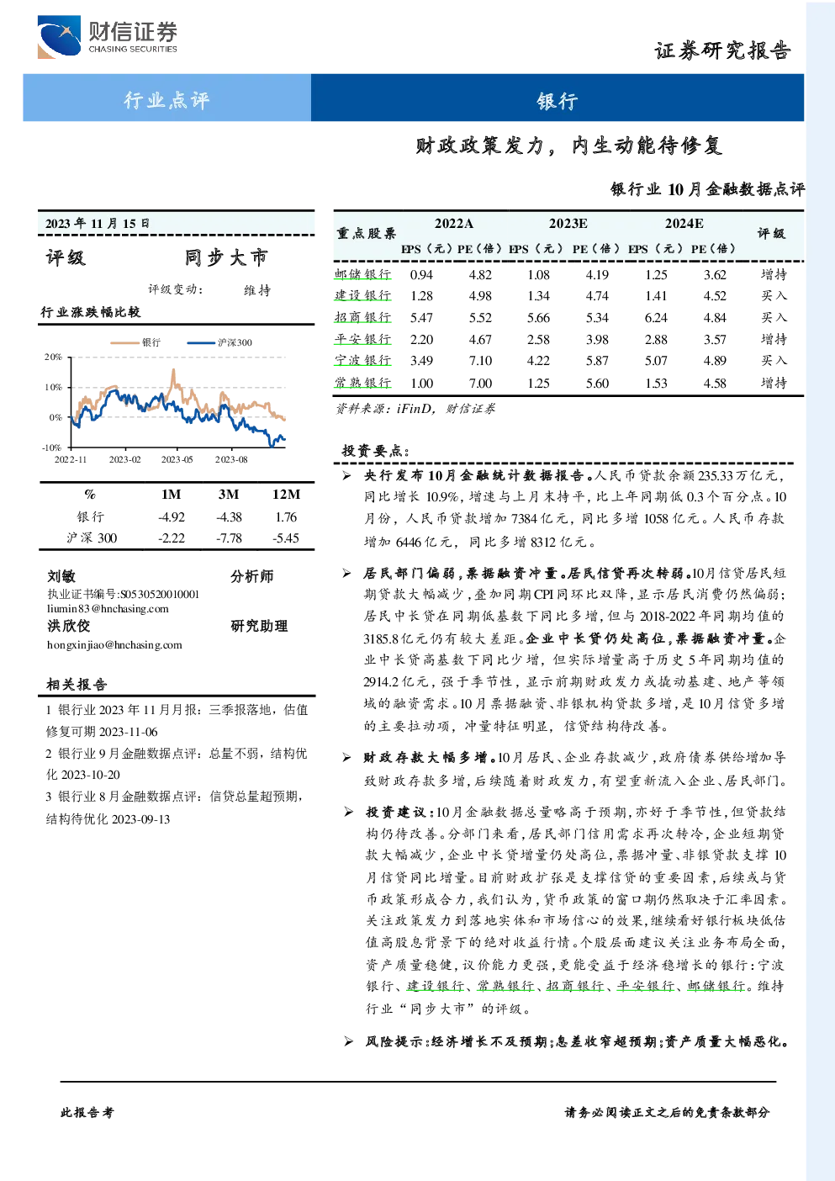
Task: Click the 资料来源 iFinD source note
Action: pos(415,409)
